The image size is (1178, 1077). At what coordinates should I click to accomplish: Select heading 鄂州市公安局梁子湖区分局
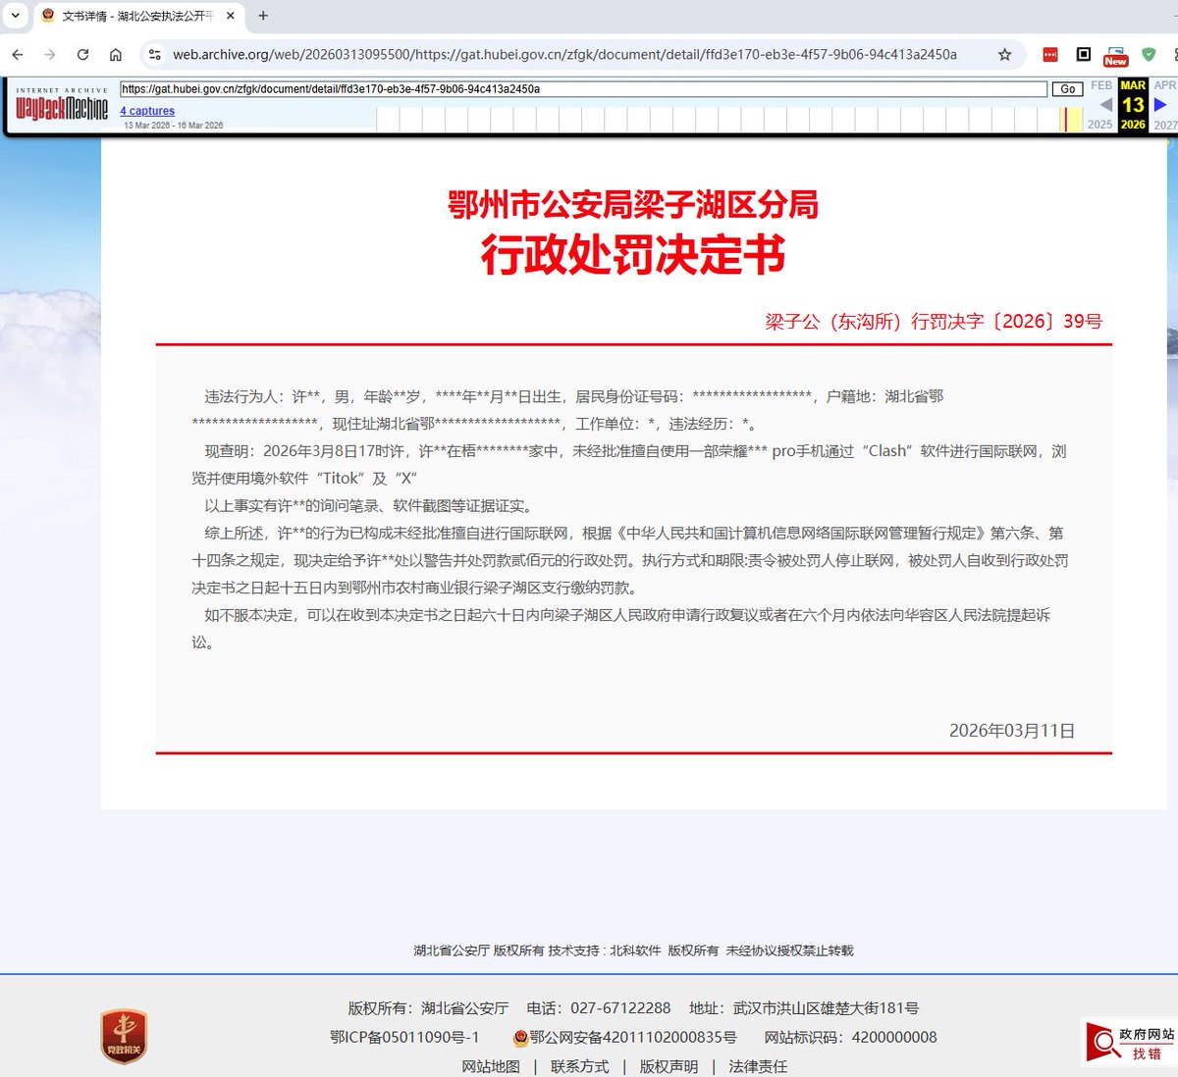(633, 204)
